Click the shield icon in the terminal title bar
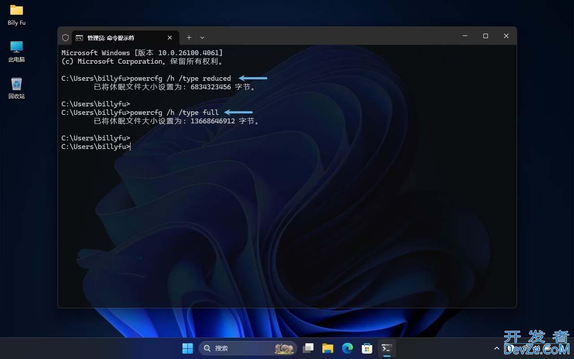 pos(65,38)
